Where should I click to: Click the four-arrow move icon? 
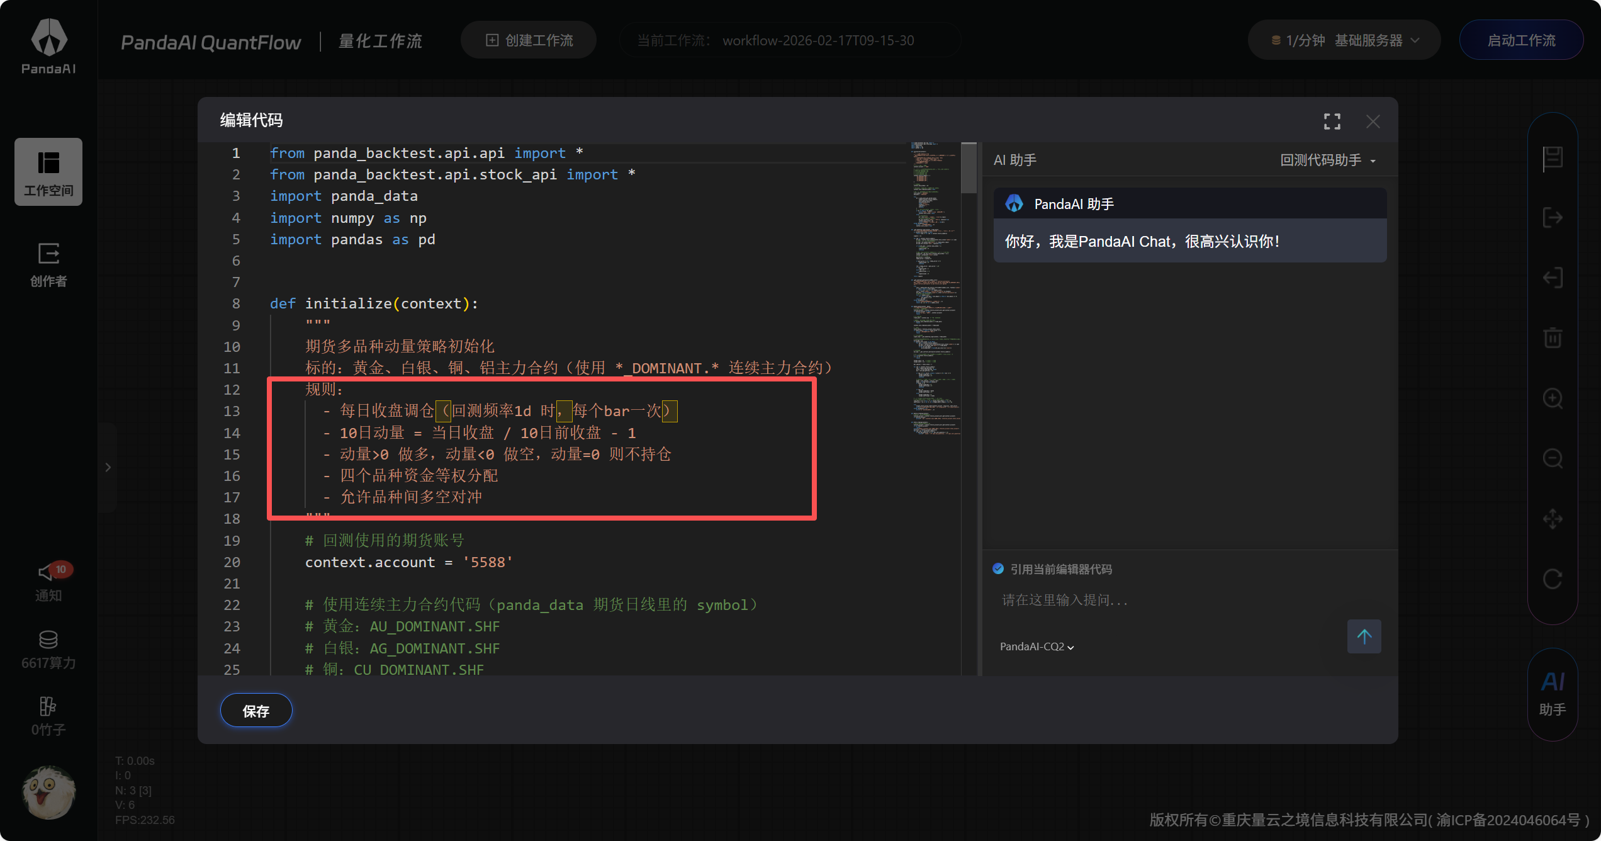point(1553,519)
